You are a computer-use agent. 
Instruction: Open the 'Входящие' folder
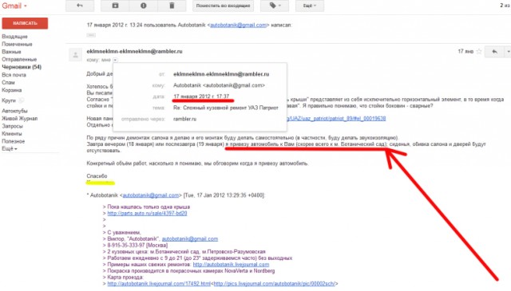tap(14, 37)
